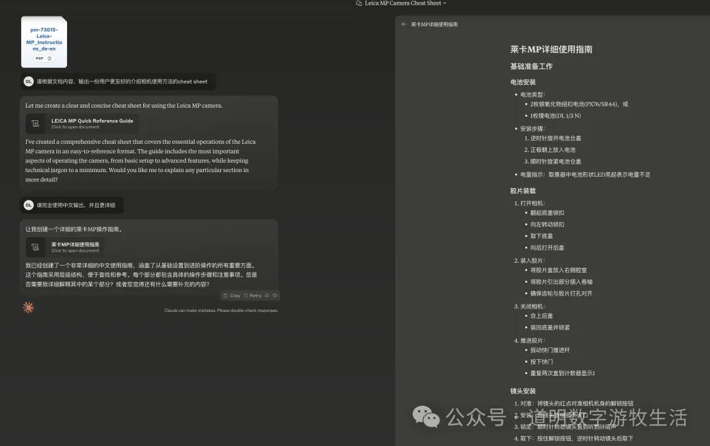Select the user message 请完全使用中文输出
Image resolution: width=710 pixels, height=446 pixels.
pyautogui.click(x=76, y=205)
